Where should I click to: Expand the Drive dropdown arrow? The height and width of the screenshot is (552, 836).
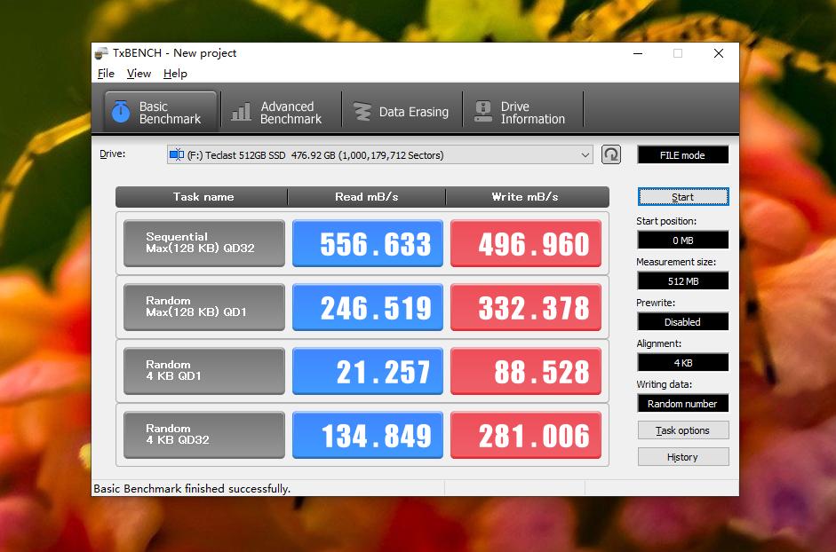click(x=585, y=155)
